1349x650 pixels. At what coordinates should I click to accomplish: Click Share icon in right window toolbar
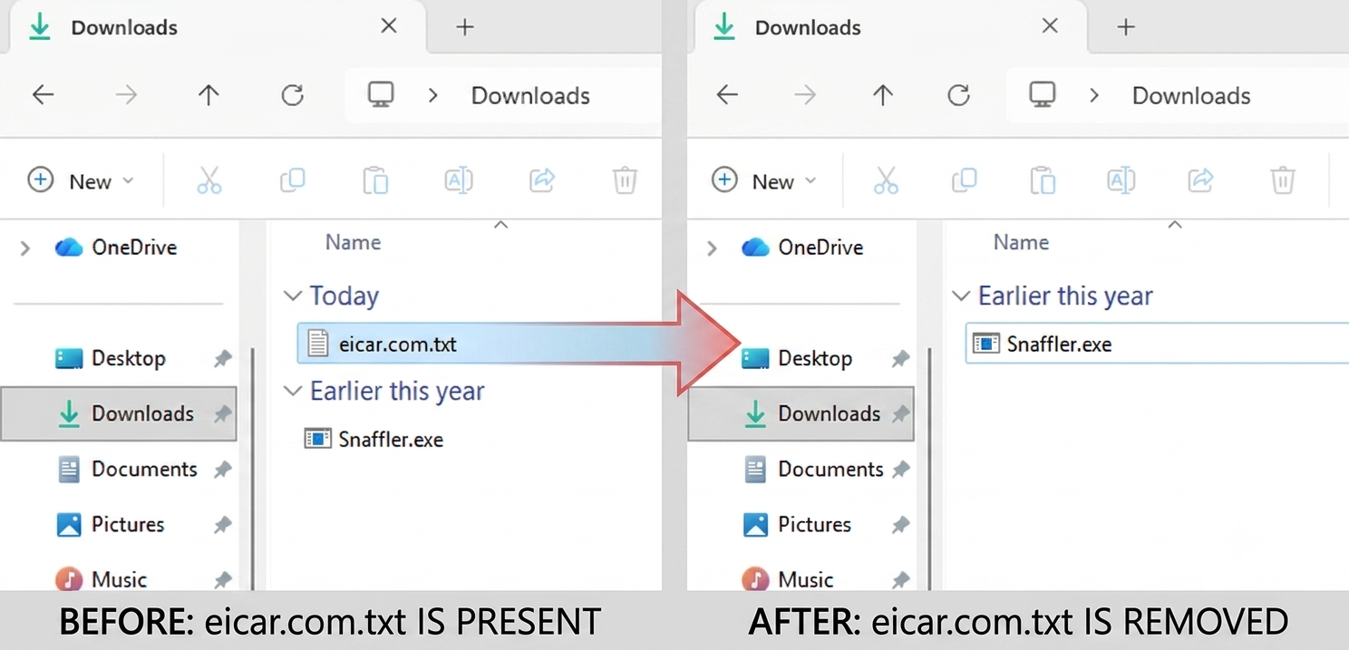1201,180
